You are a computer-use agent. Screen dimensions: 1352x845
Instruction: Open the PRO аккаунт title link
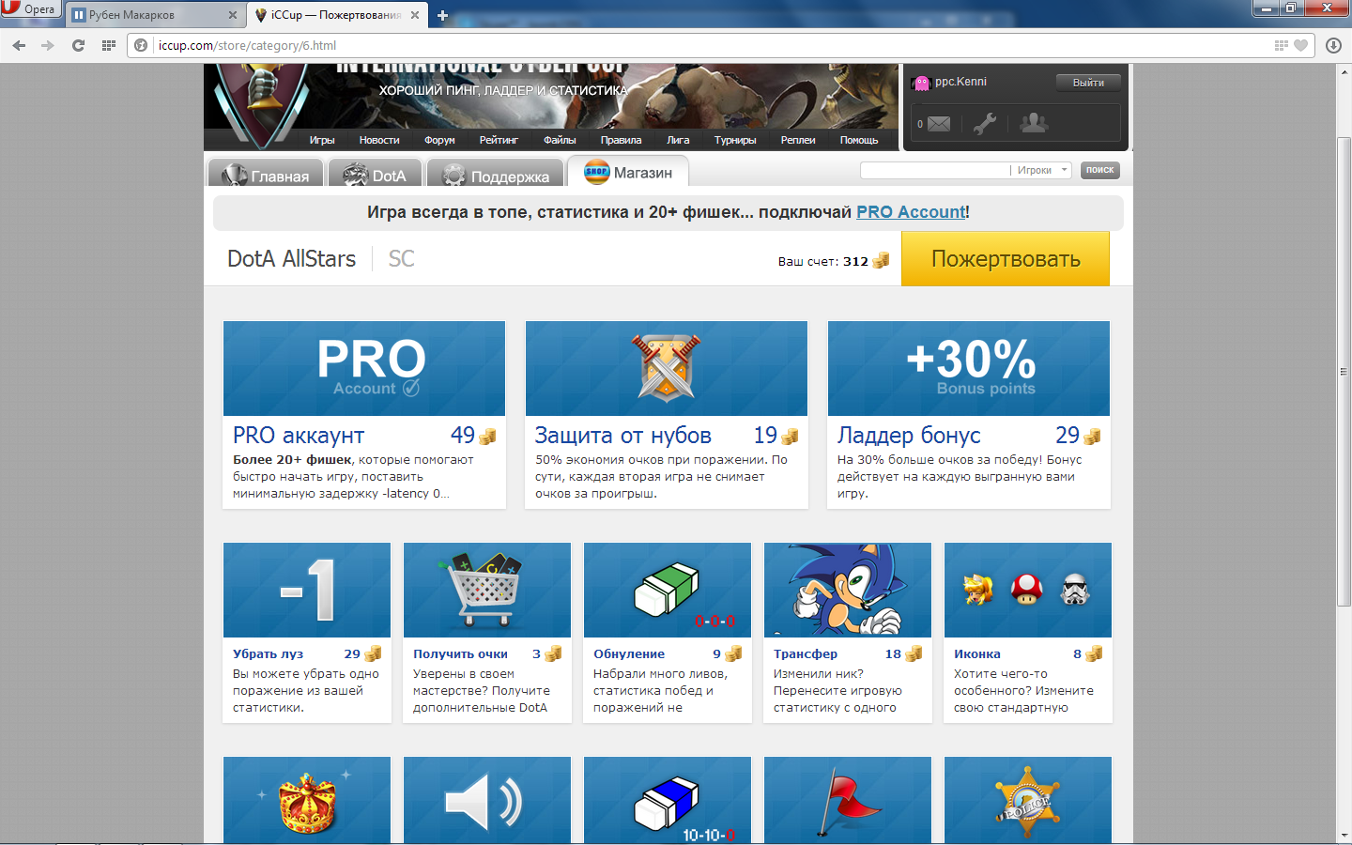tap(299, 436)
